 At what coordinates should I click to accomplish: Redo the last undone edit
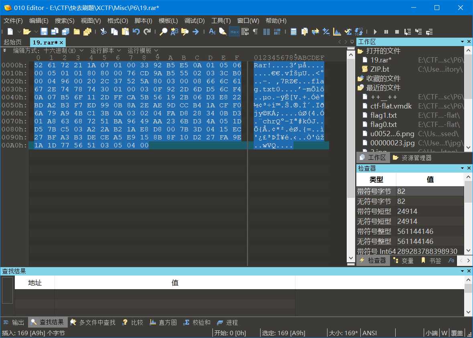click(147, 32)
